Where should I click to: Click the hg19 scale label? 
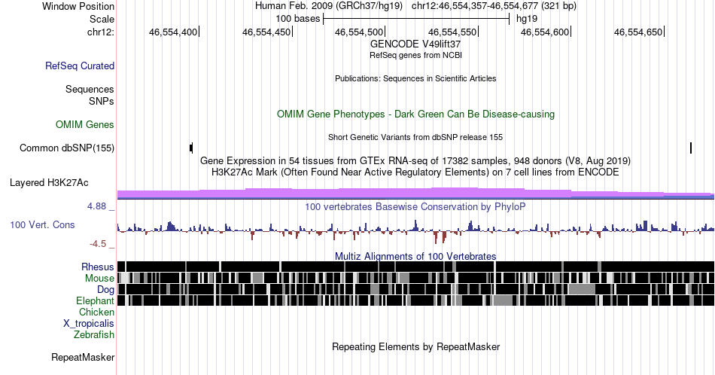pos(527,19)
